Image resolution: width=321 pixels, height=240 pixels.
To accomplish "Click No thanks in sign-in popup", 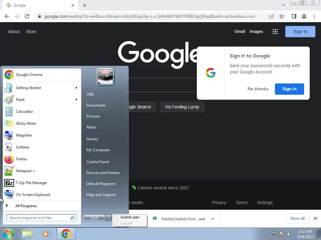I will (x=258, y=89).
